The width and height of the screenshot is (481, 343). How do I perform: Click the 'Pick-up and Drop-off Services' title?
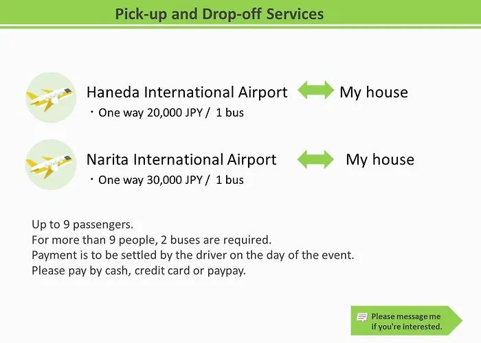coord(219,14)
